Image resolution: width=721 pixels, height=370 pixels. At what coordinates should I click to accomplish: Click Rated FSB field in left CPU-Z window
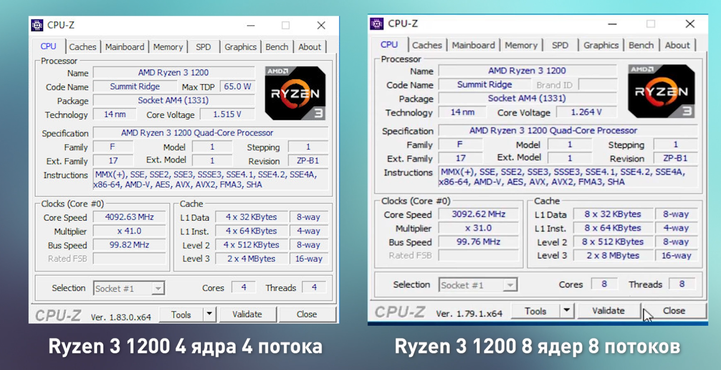click(129, 258)
